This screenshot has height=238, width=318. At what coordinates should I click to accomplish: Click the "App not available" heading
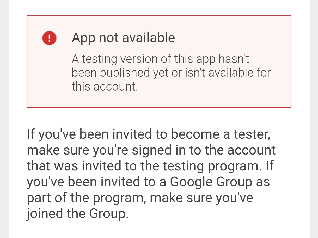click(123, 38)
